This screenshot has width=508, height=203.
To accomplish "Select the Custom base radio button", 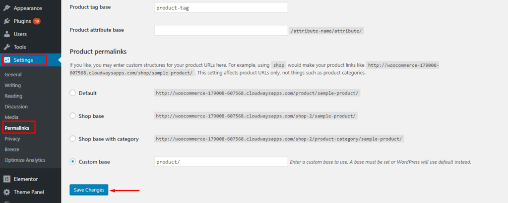I will click(x=73, y=162).
